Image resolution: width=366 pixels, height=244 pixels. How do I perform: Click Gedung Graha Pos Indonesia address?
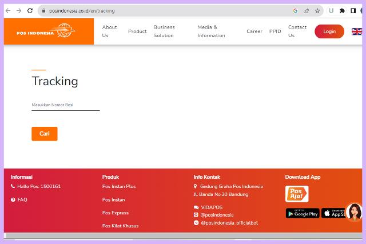coord(231,186)
